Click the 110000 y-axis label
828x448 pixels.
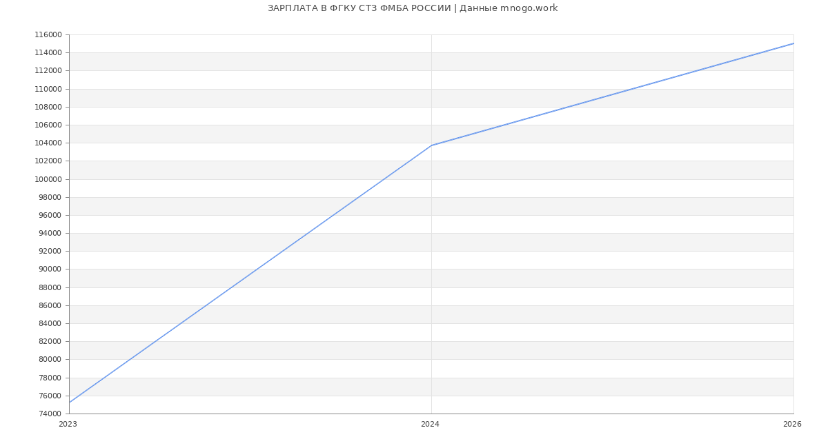48,89
